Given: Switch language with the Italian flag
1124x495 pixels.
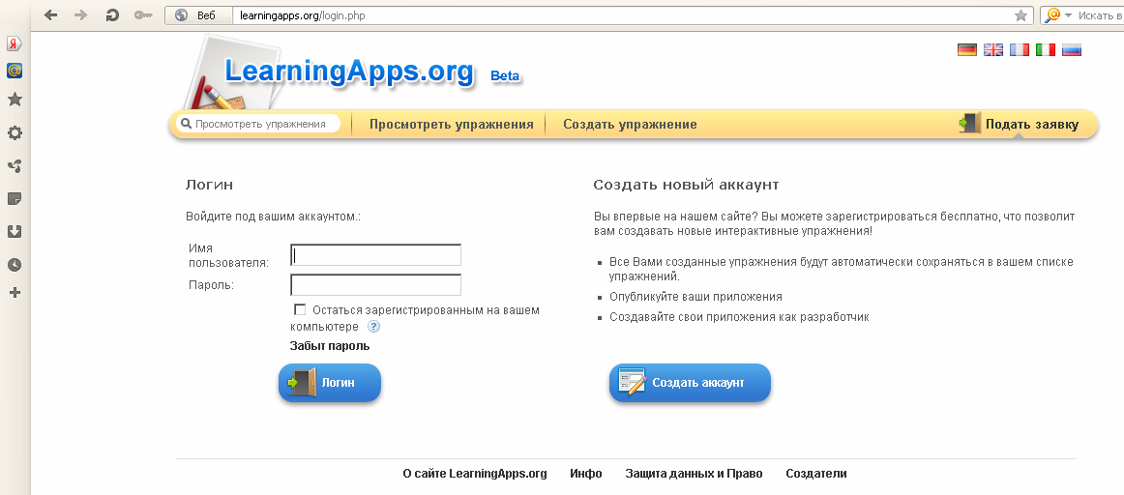Looking at the screenshot, I should click(1045, 49).
